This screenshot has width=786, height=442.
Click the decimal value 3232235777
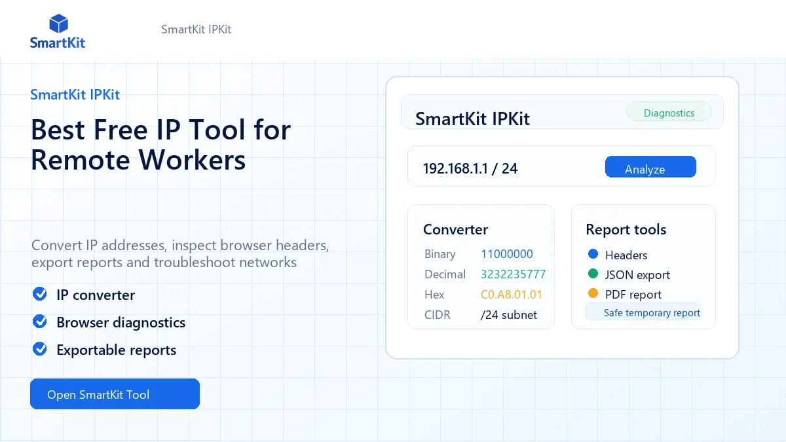point(514,274)
